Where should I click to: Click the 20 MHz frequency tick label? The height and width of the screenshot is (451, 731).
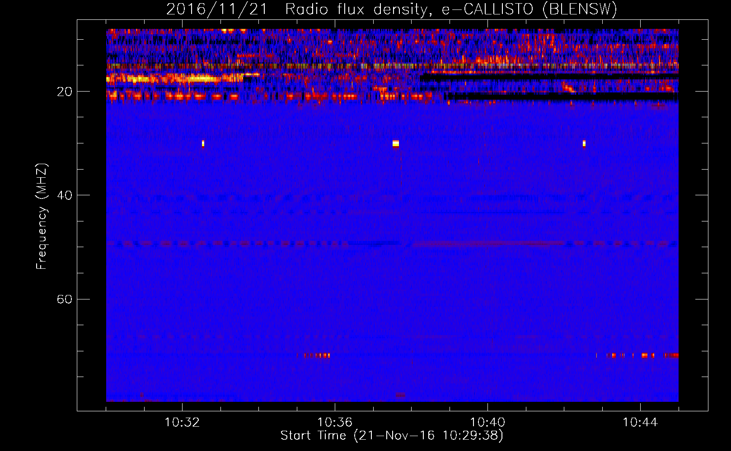[65, 92]
